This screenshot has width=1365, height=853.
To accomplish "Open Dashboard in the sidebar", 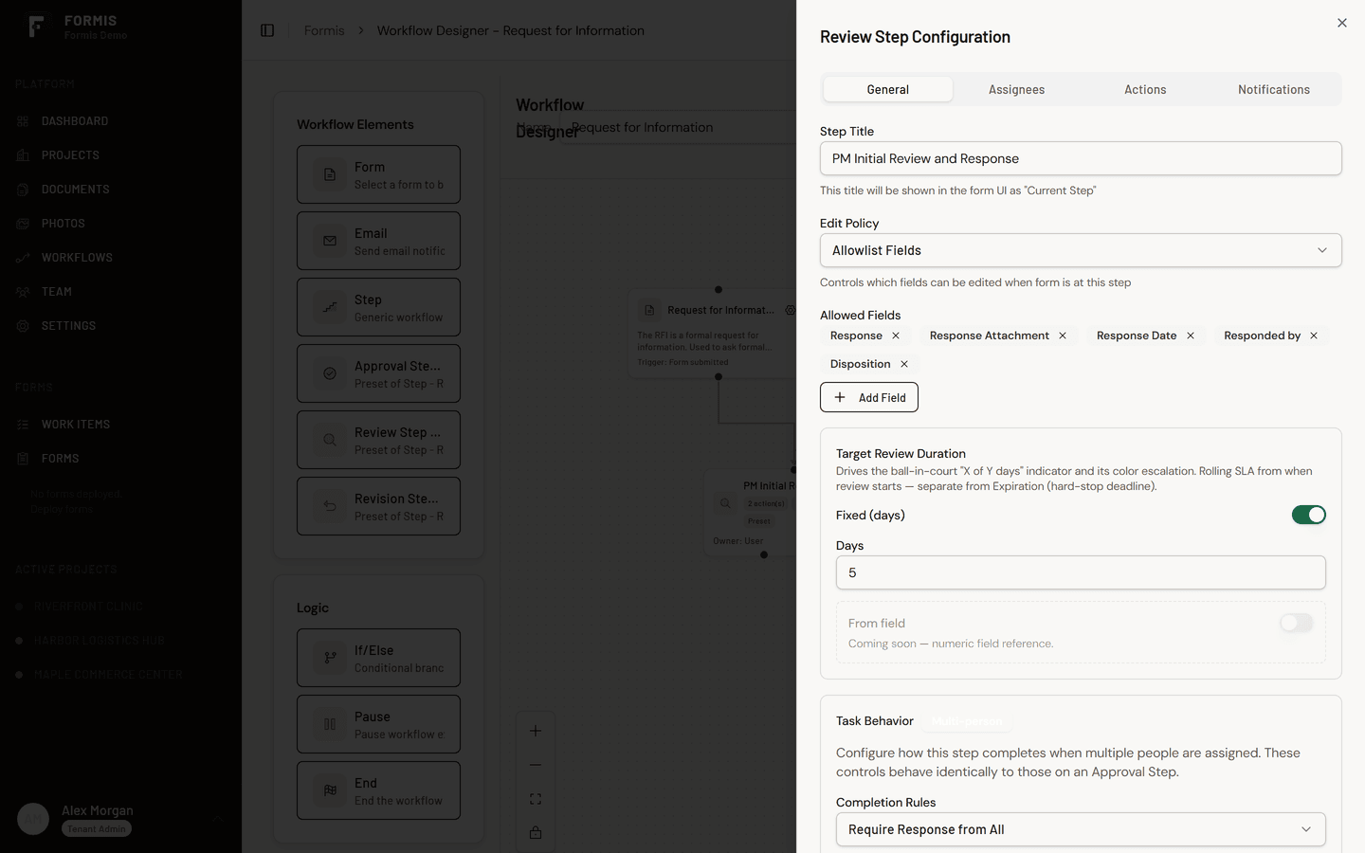I will click(x=75, y=121).
